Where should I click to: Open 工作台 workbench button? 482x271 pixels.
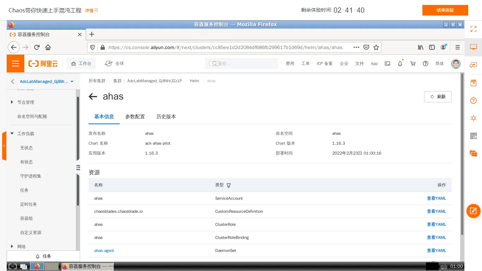81,64
